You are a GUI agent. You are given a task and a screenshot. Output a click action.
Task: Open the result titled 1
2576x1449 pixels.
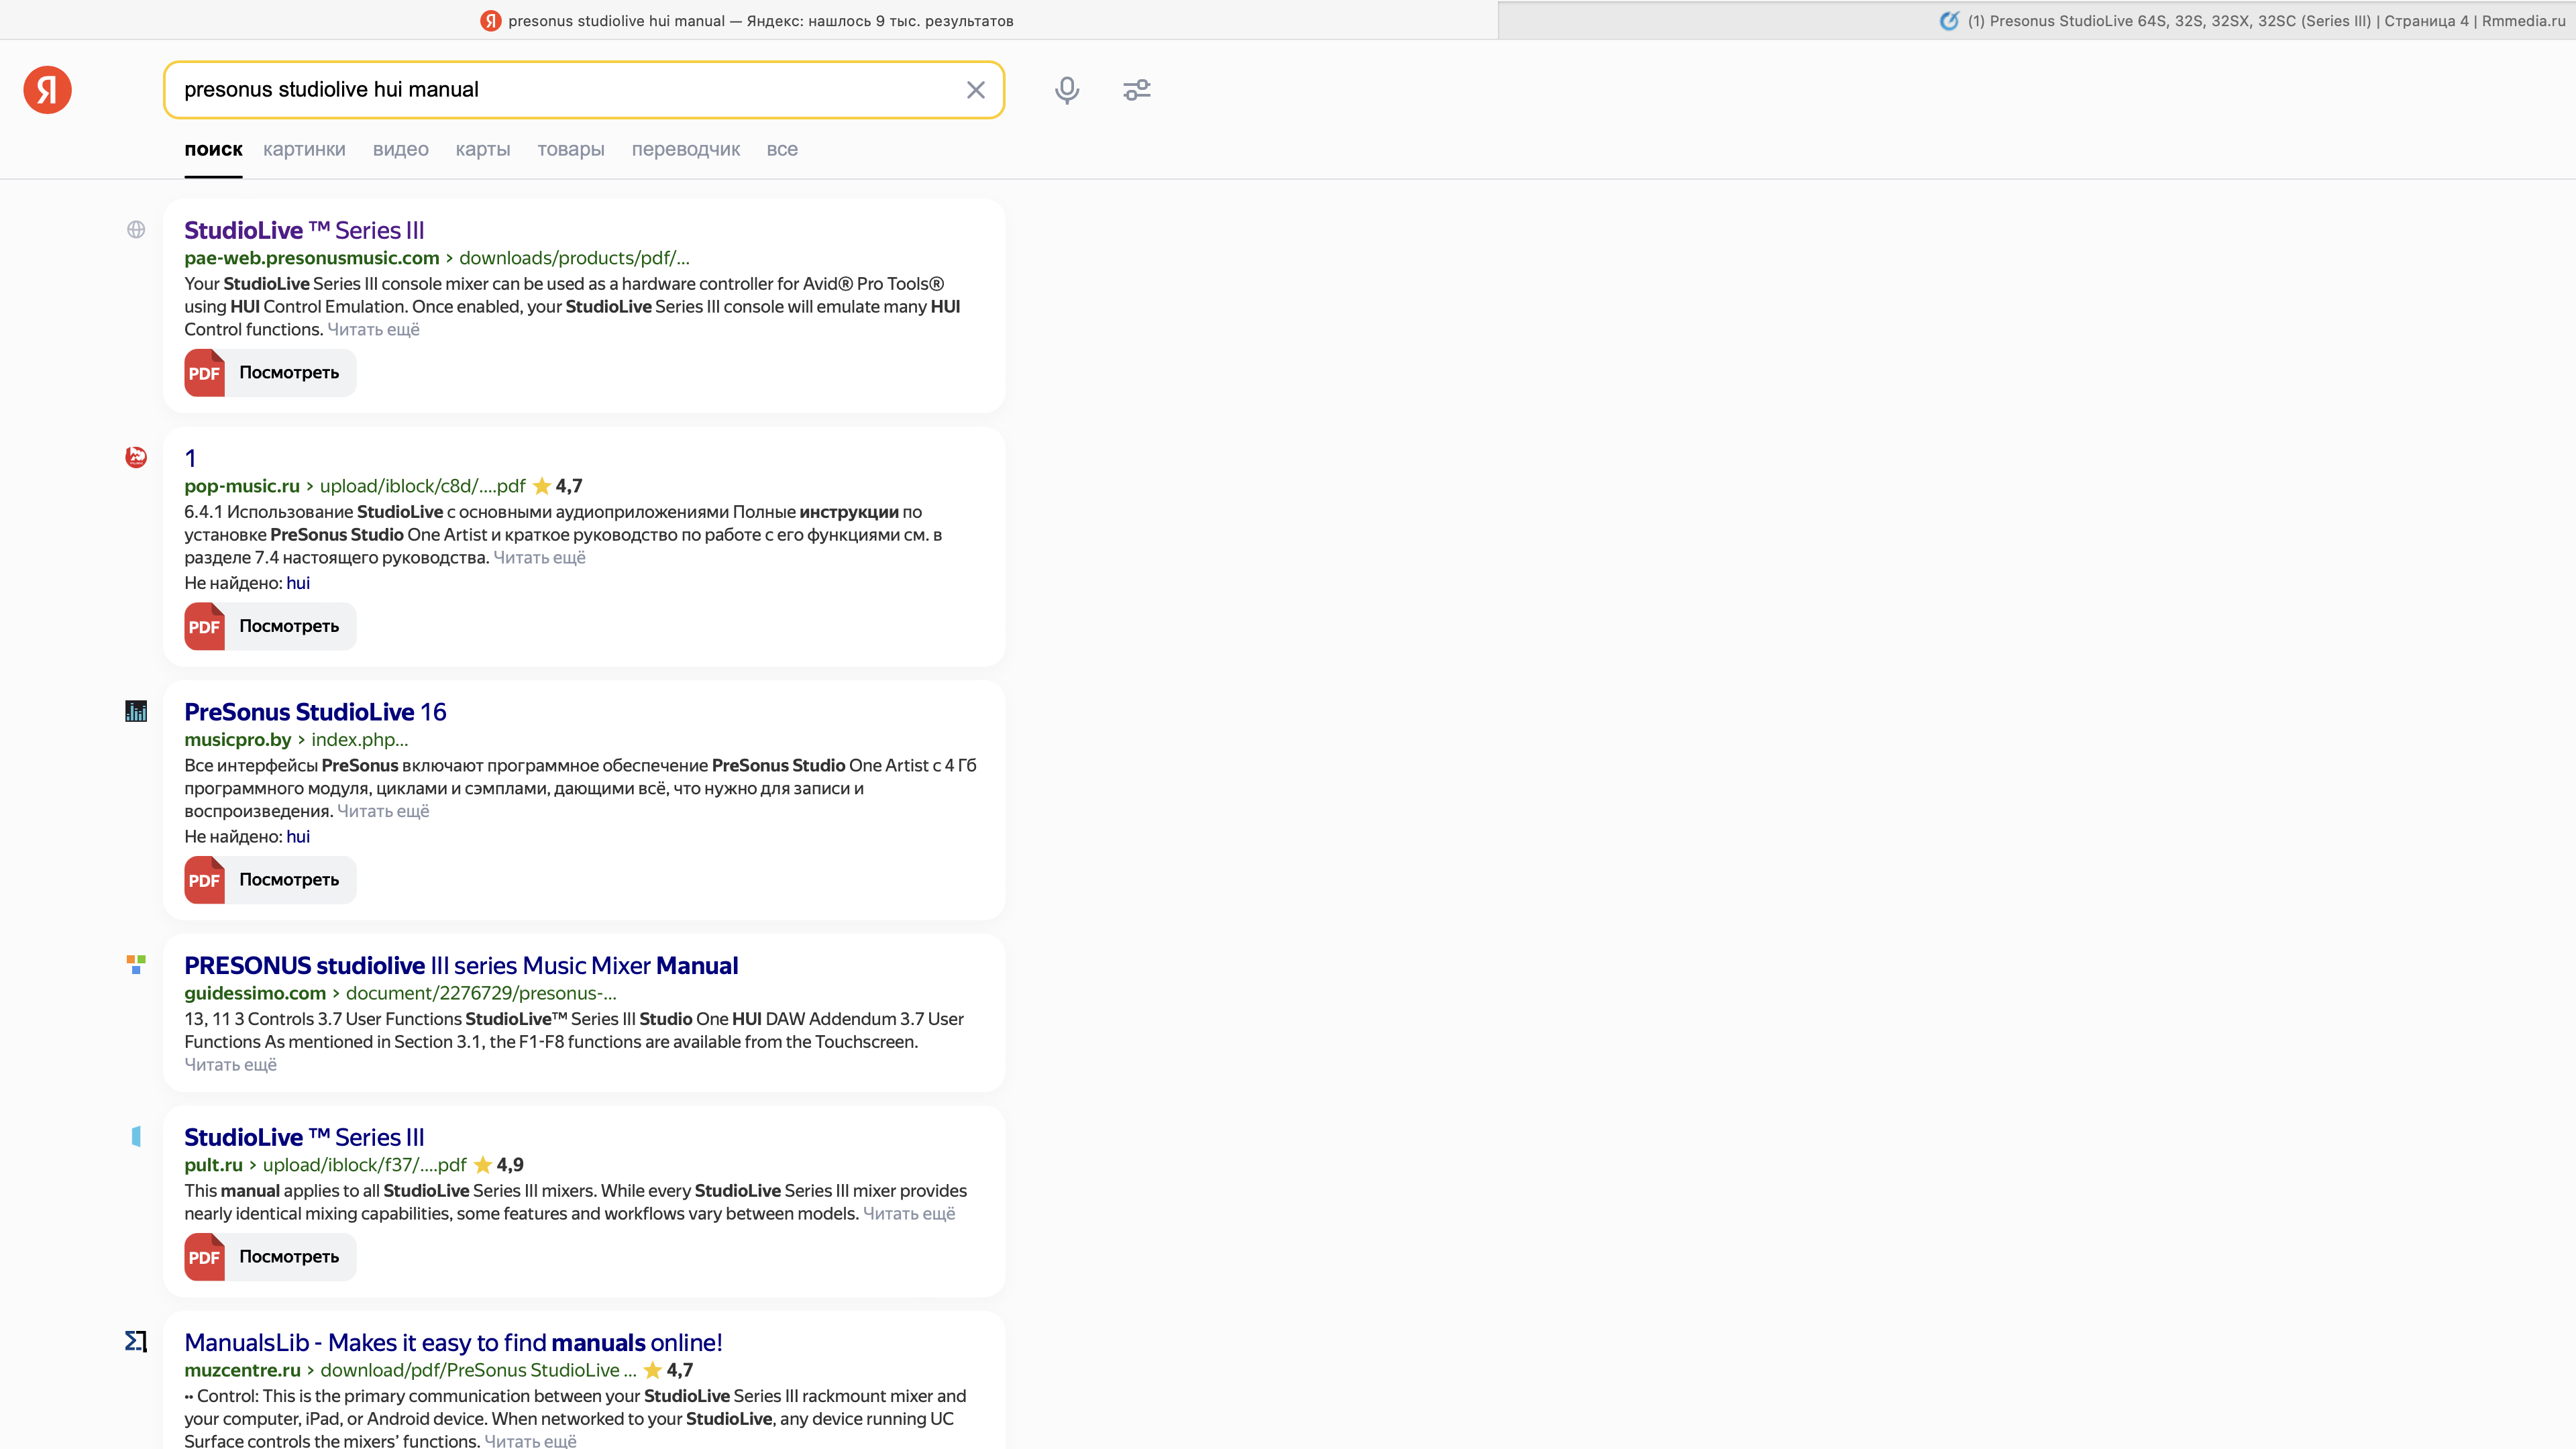(x=190, y=458)
